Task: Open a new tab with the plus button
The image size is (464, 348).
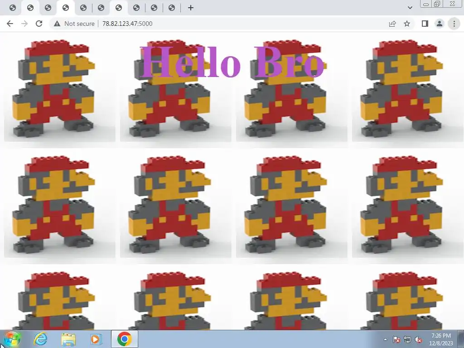Action: (191, 8)
